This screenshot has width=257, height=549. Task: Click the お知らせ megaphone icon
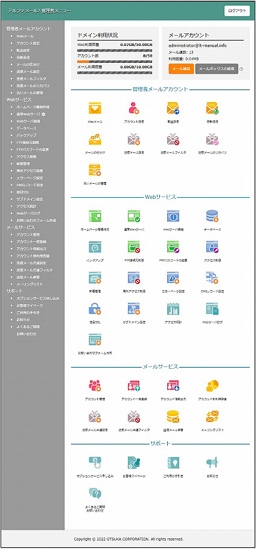tap(212, 463)
